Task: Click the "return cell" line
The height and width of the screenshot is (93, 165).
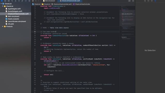Action: coord(48,75)
